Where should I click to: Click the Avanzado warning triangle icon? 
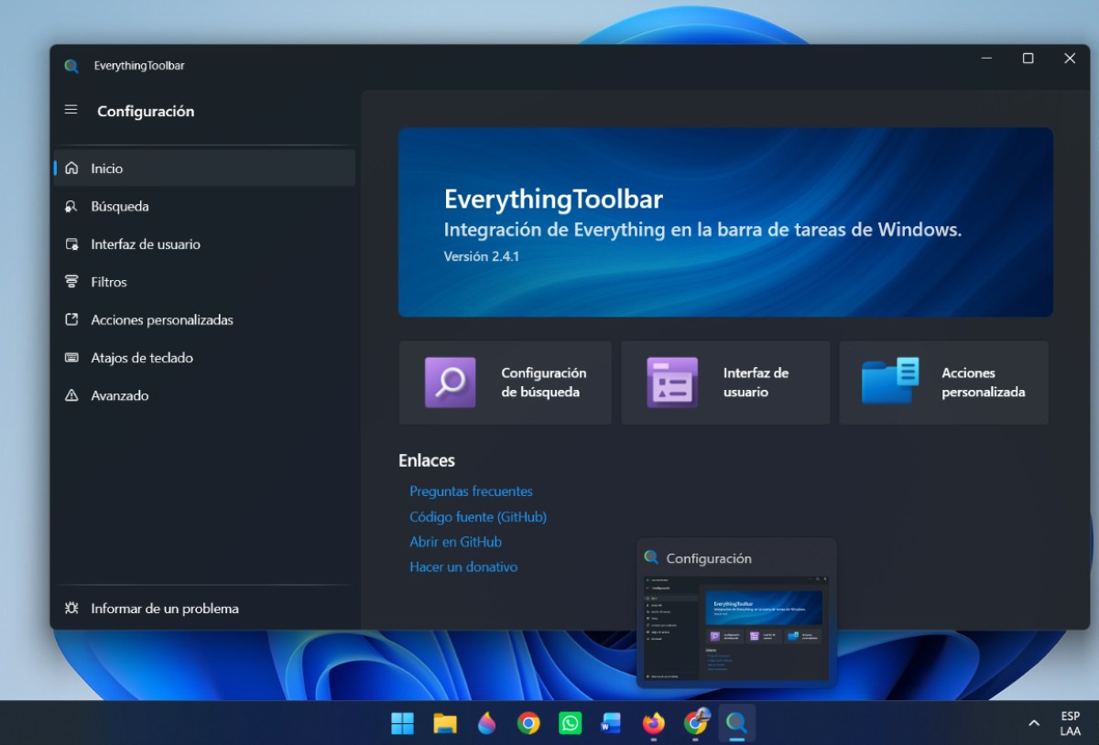coord(71,395)
